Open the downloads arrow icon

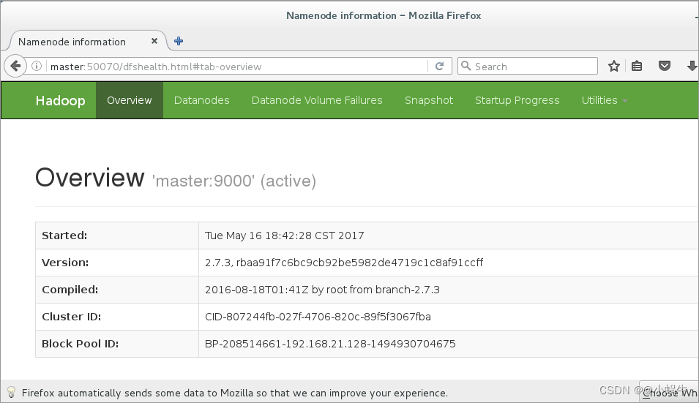coord(692,67)
